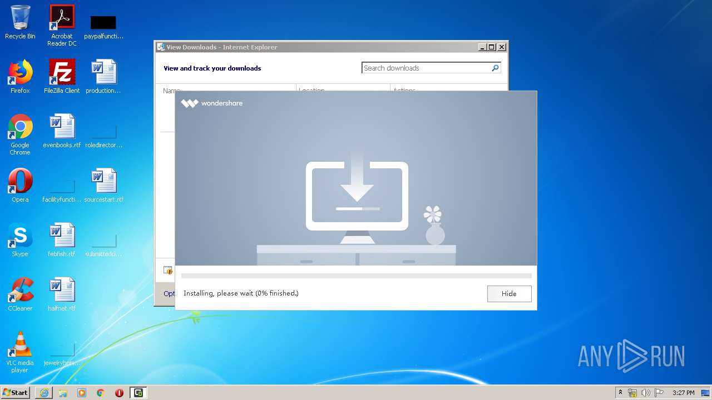Click the magnifier icon in Search downloads
This screenshot has height=400, width=712.
pyautogui.click(x=495, y=68)
